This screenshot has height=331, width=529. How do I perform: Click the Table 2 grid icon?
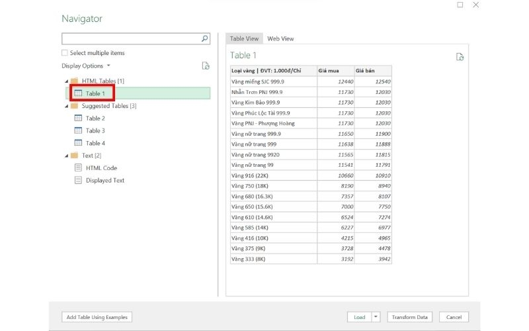click(x=78, y=118)
